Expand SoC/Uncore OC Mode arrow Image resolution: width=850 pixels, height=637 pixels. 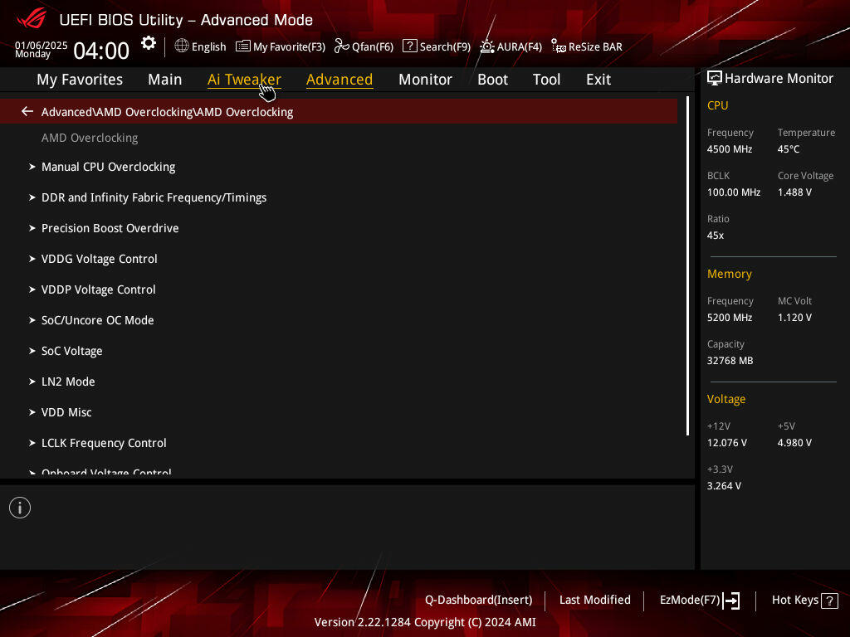[32, 320]
